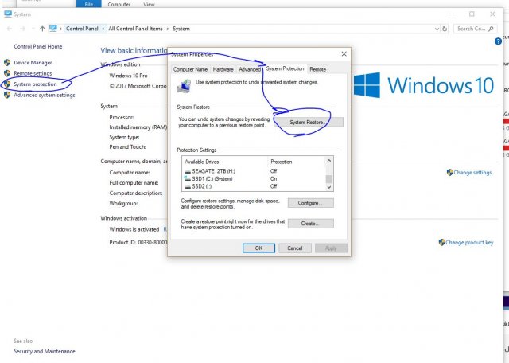Image resolution: width=509 pixels, height=363 pixels.
Task: Open the Hardware tab
Action: (223, 69)
